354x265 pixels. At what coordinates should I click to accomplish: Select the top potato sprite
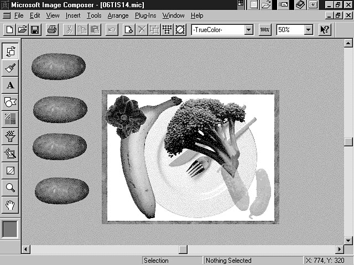pos(58,66)
